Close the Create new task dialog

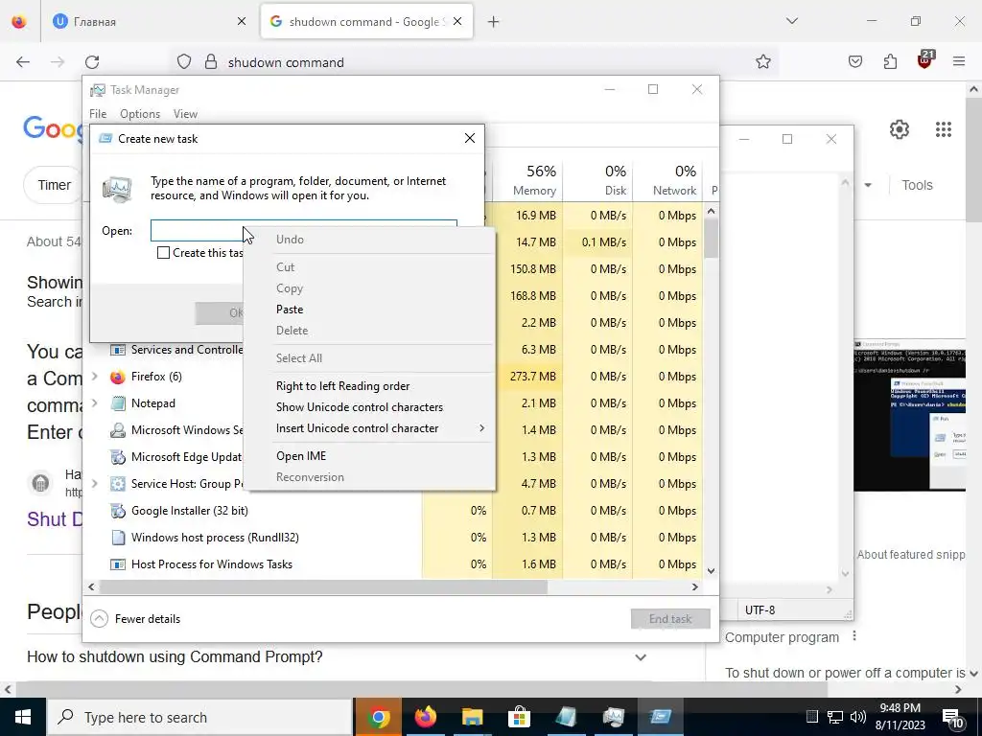[470, 138]
